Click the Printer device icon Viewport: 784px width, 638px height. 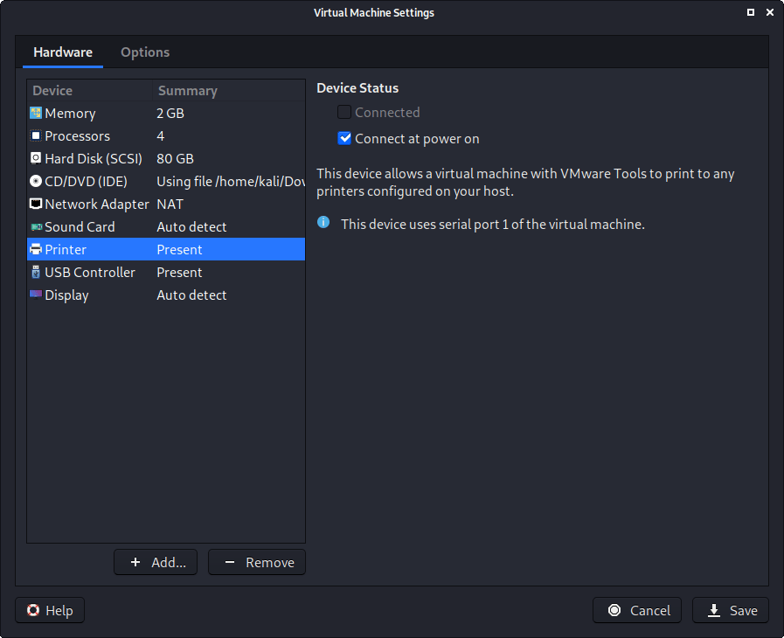(35, 249)
